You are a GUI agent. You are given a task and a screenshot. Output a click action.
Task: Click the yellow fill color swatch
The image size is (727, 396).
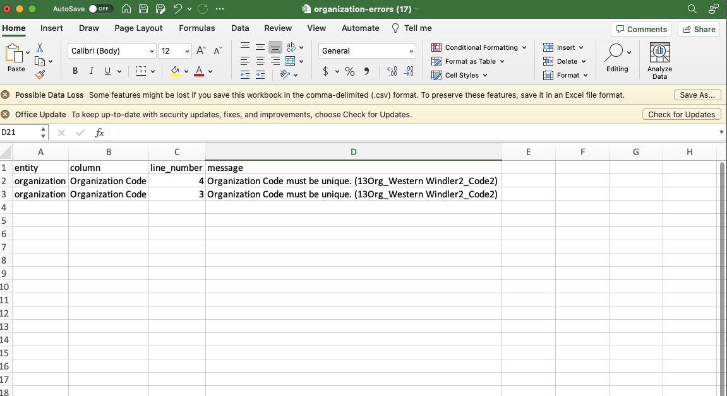coord(175,71)
